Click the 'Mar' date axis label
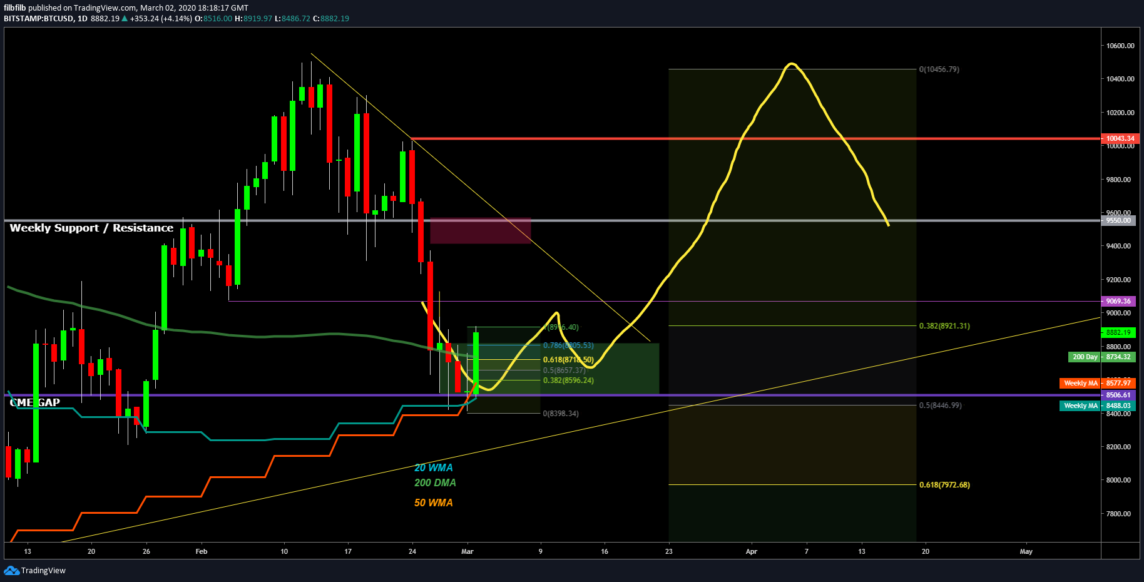The height and width of the screenshot is (582, 1144). 467,551
